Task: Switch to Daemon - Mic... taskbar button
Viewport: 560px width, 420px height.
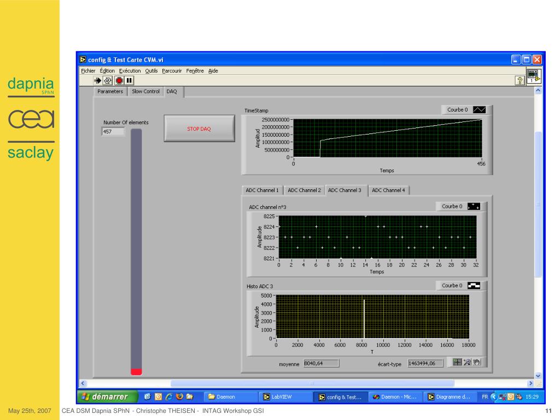Action: pos(395,397)
